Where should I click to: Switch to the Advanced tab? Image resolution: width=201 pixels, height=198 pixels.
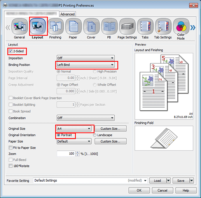(x=68, y=14)
